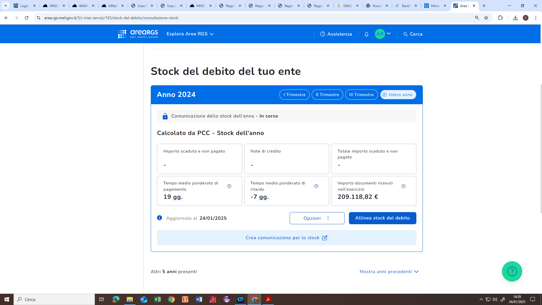Image resolution: width=542 pixels, height=305 pixels.
Task: Click the notification bell icon
Action: coord(366,34)
